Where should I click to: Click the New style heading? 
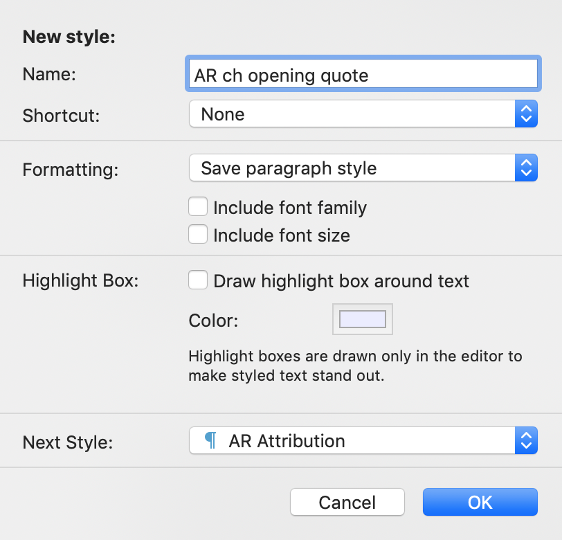[x=69, y=37]
